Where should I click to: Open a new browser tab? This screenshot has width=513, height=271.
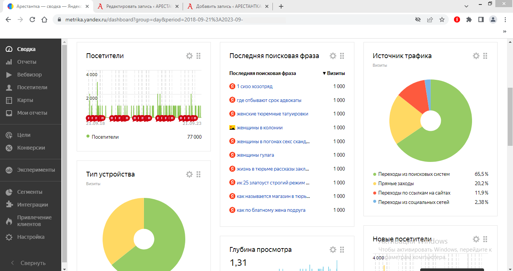(x=281, y=6)
